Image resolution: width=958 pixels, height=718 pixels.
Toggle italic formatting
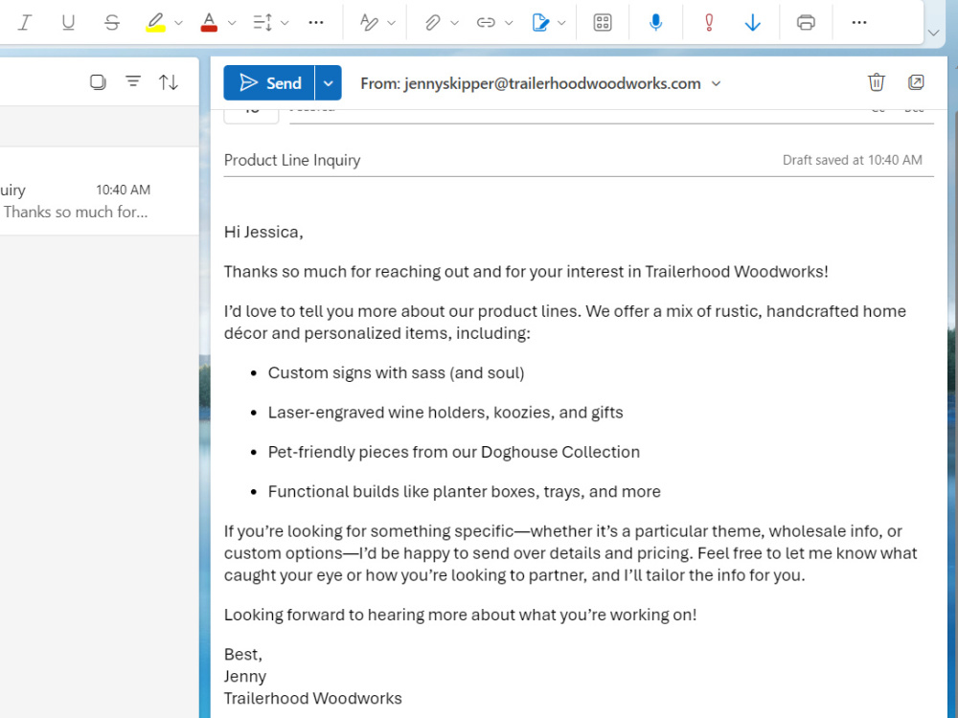point(25,23)
